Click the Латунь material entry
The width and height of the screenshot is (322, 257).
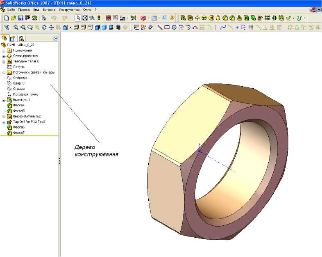(x=18, y=67)
